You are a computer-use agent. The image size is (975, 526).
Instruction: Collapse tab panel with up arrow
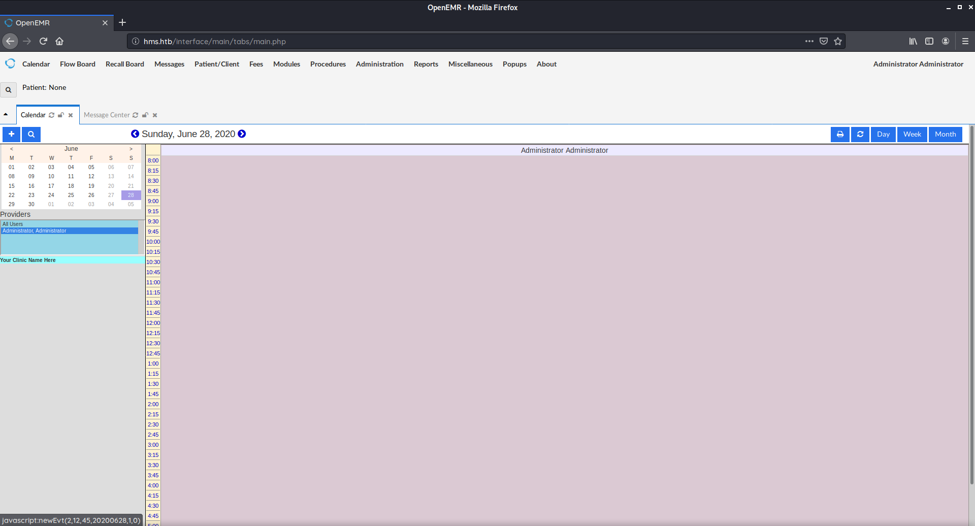pos(6,114)
